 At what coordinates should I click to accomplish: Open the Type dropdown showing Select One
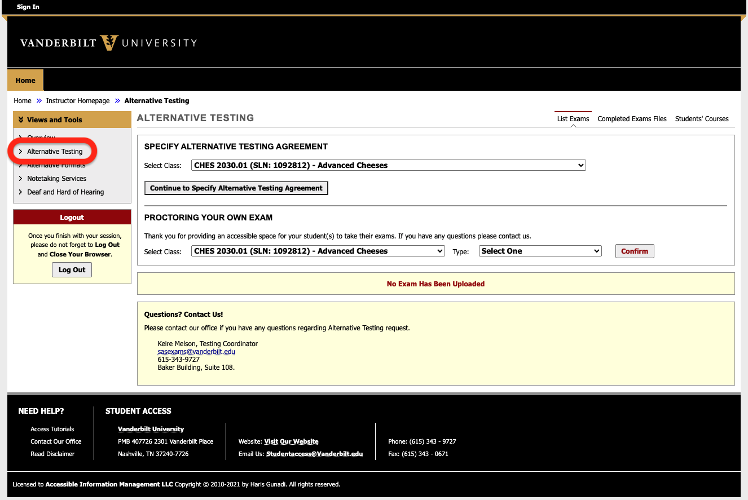539,251
